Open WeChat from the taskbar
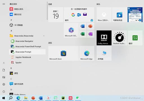Image resolution: width=144 pixels, height=101 pixels. point(78,98)
